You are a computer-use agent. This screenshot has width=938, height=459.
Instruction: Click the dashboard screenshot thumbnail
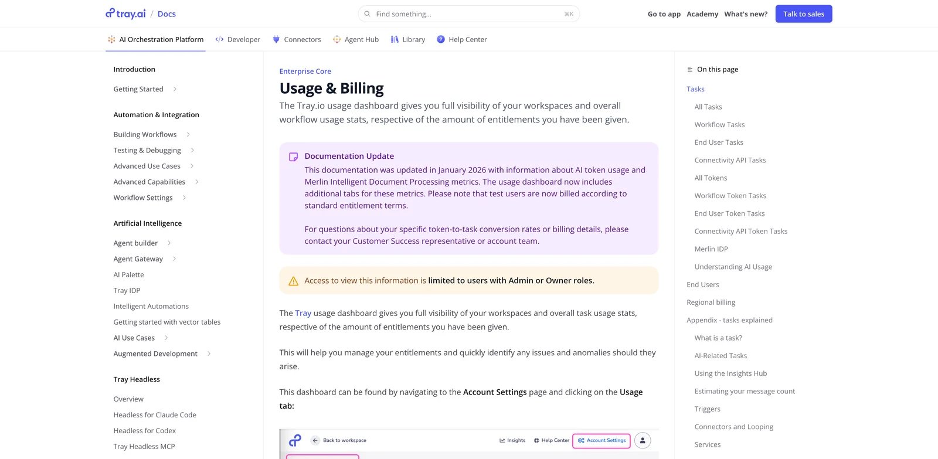click(469, 444)
